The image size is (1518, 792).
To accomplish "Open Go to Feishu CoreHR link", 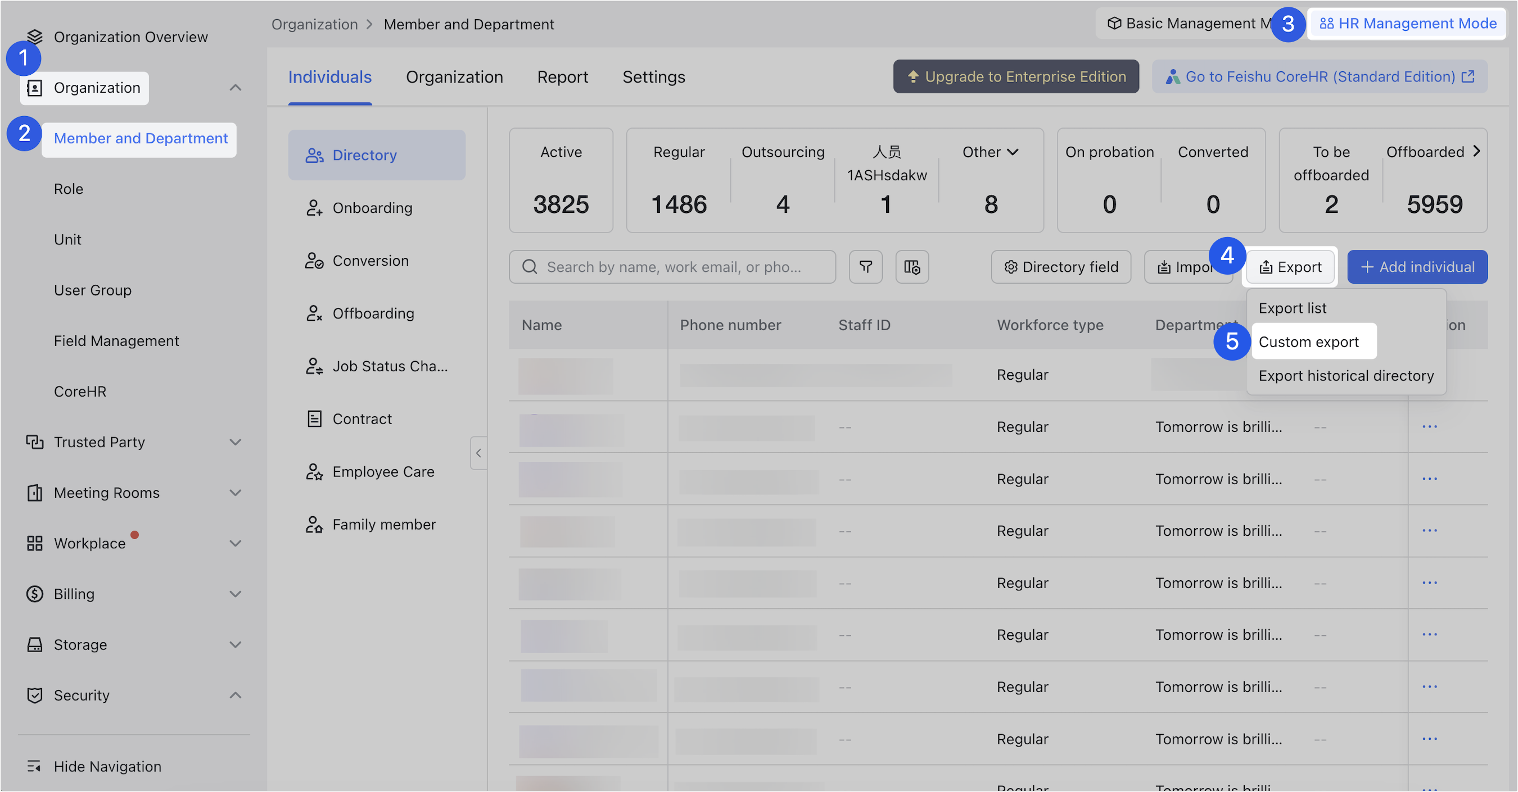I will (x=1320, y=76).
